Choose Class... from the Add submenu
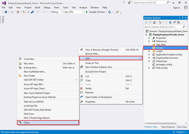This screenshot has height=134, width=189. 48,123
